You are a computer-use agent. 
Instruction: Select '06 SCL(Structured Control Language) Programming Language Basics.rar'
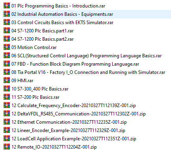[86, 56]
